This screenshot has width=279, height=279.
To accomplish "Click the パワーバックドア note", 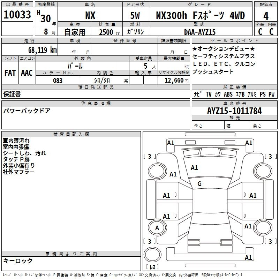I will 27,111.
